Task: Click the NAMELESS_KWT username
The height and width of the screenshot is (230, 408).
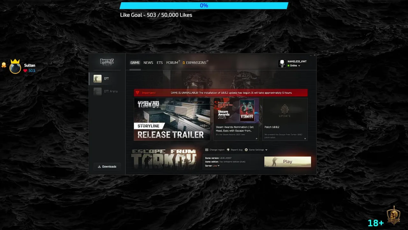Action: [x=297, y=61]
